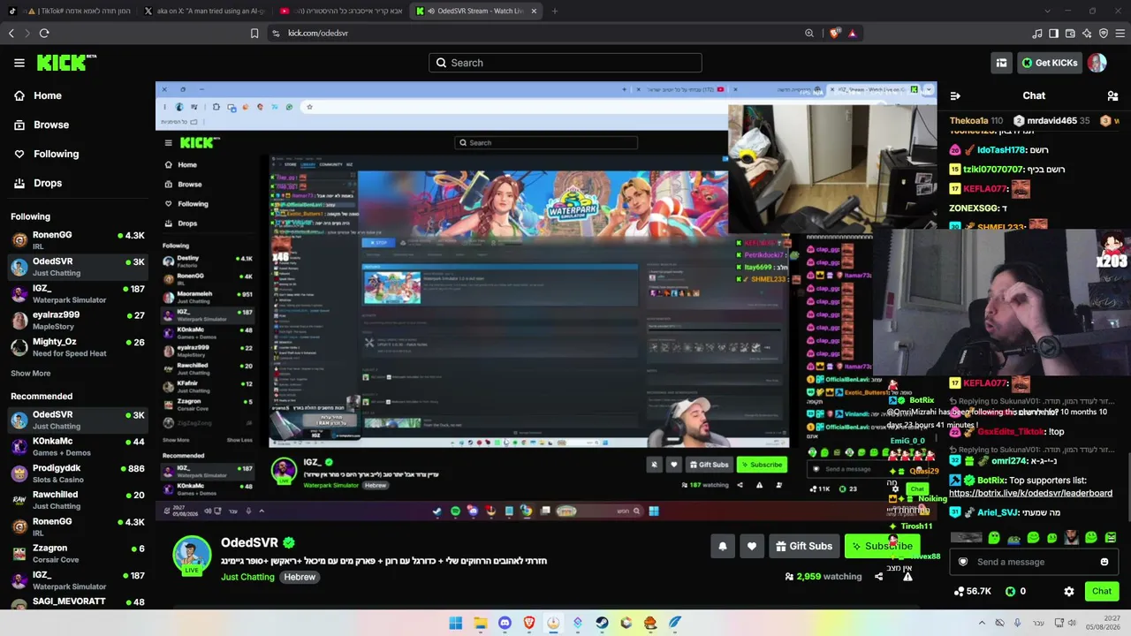Screen dimensions: 1131x636
Task: Open Zzagron Corsair Cove channel
Action: (78, 554)
